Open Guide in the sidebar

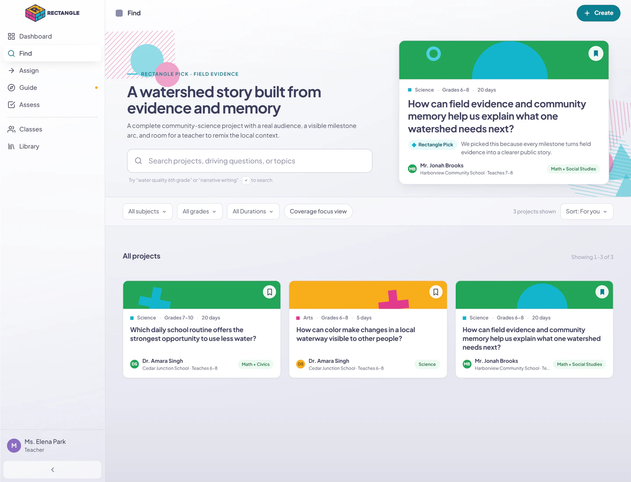53,88
